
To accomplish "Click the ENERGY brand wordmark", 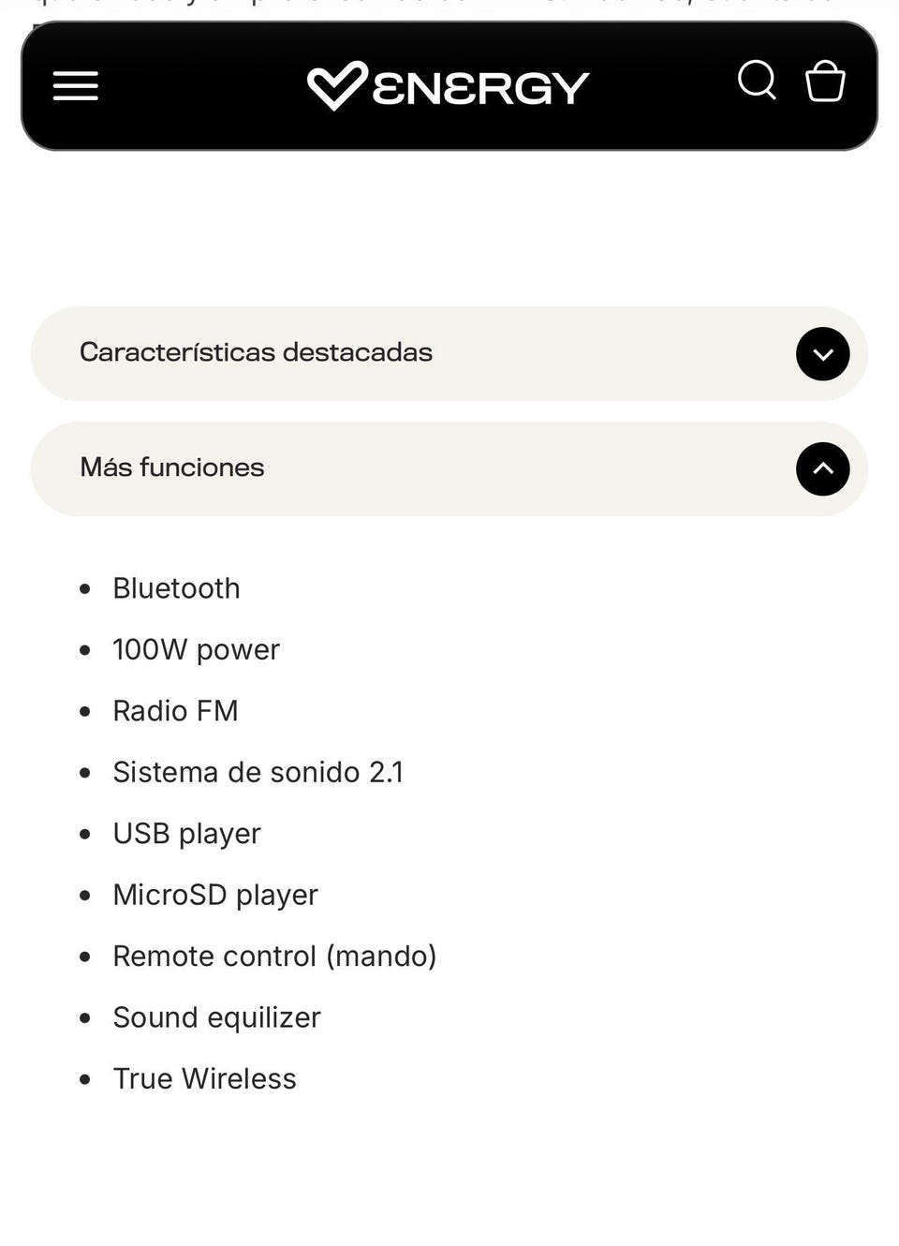I will [x=480, y=88].
